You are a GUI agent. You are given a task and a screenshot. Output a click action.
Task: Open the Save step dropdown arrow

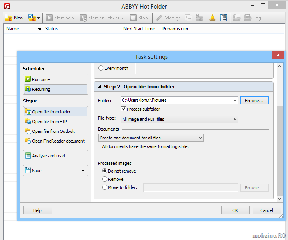[84, 171]
